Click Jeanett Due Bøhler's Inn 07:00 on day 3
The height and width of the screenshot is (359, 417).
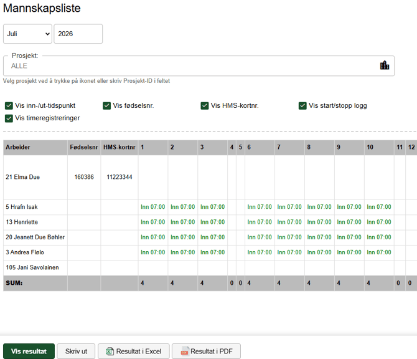coord(212,237)
